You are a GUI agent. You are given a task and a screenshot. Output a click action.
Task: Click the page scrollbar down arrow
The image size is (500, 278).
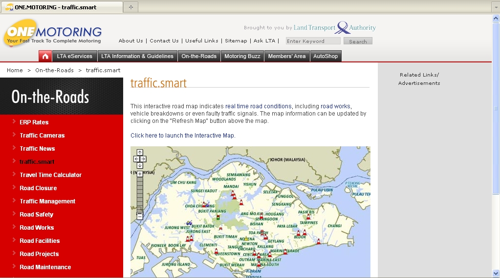[x=496, y=273]
